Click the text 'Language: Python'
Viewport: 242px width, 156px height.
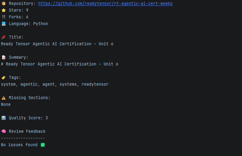[28, 24]
